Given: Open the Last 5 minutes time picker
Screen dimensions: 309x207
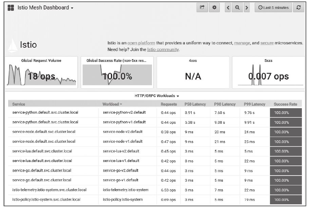Looking at the screenshot, I should (x=273, y=7).
